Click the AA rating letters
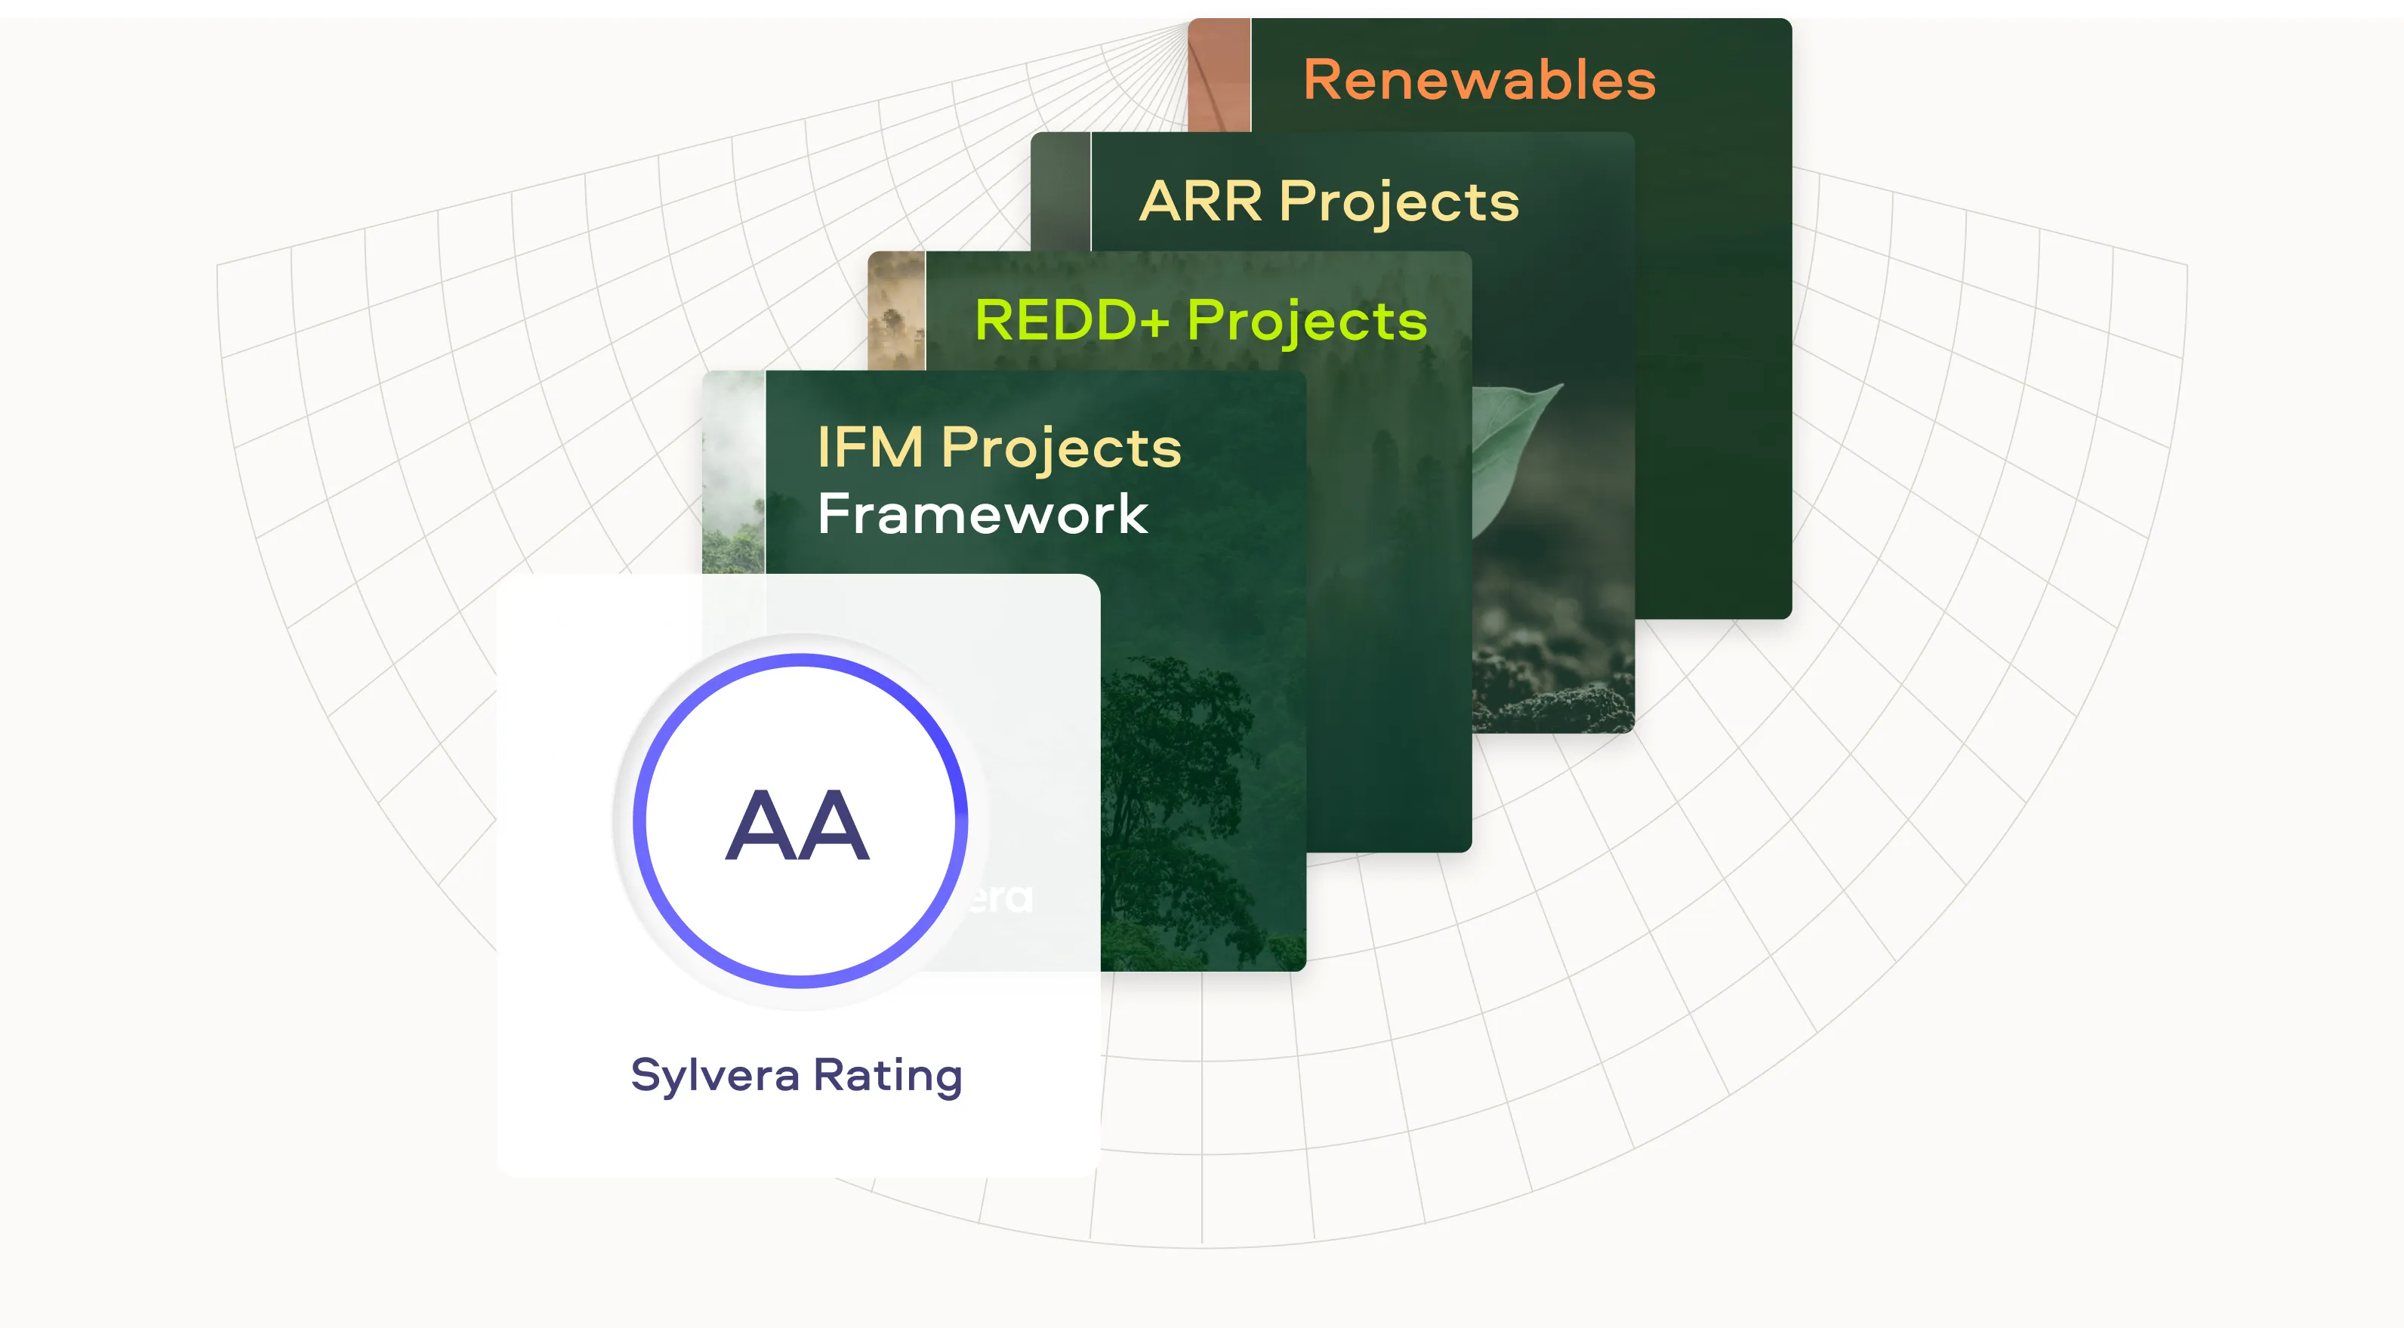 (x=798, y=825)
